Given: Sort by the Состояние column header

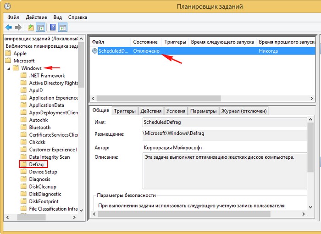Looking at the screenshot, I should point(145,42).
